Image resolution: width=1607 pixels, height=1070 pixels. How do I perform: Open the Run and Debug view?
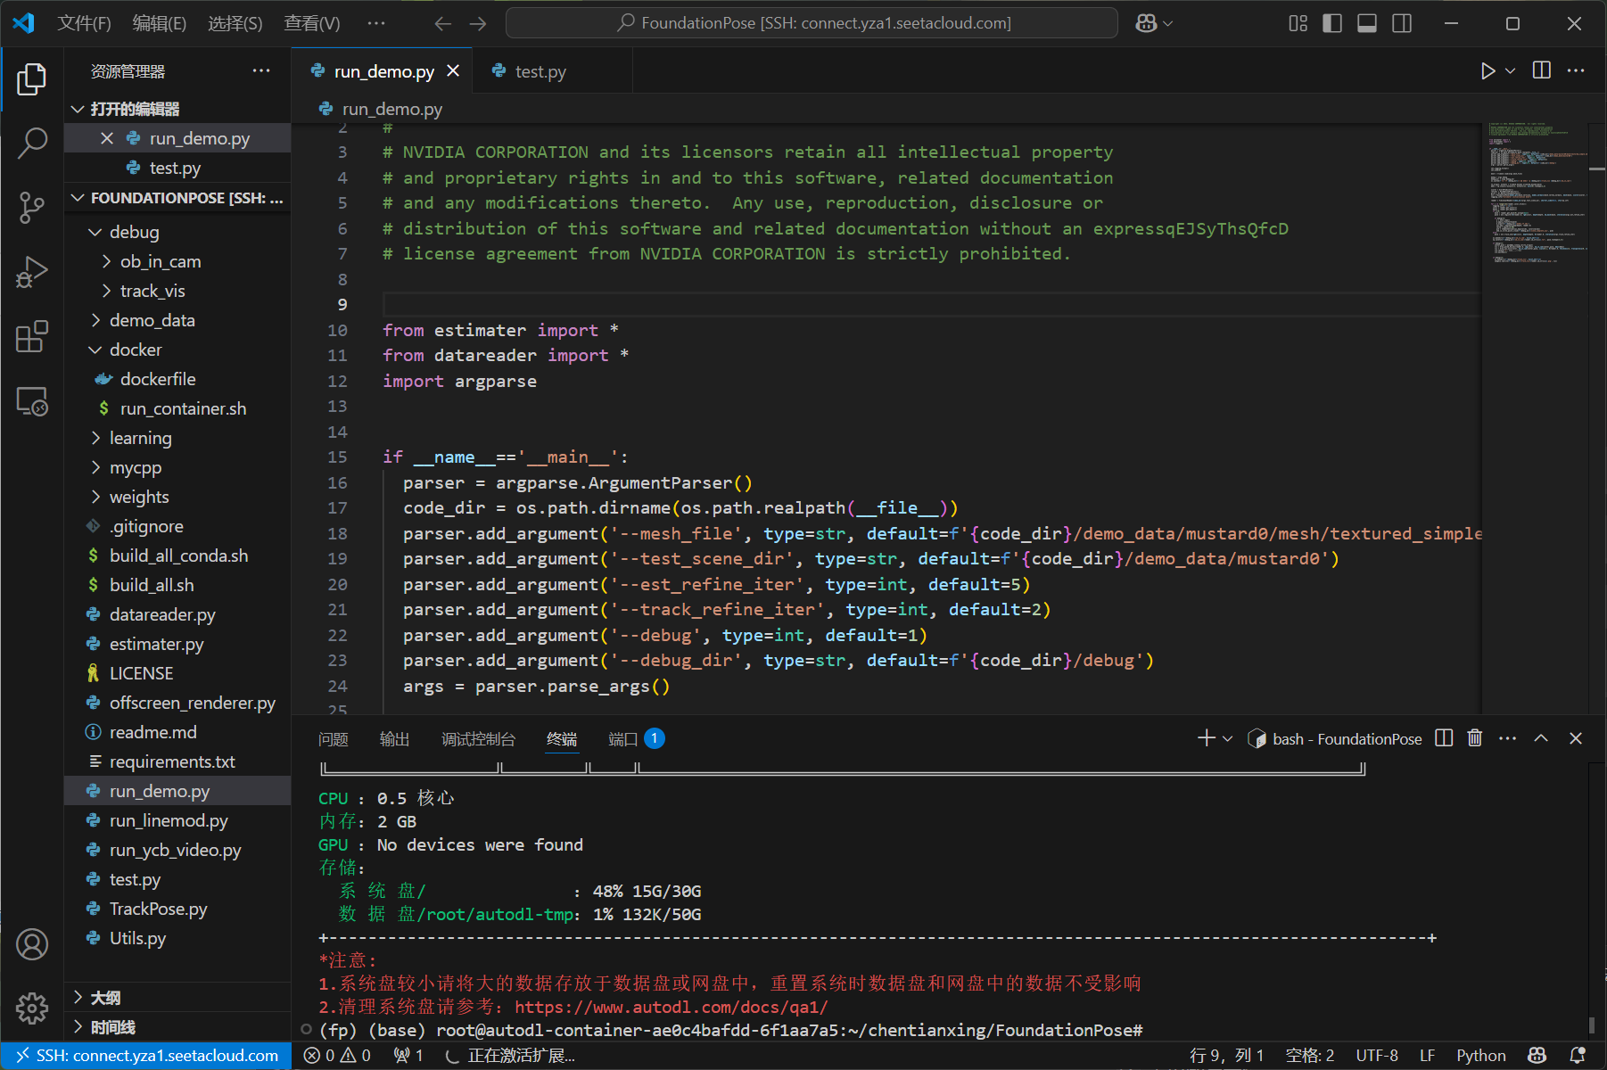pos(32,272)
